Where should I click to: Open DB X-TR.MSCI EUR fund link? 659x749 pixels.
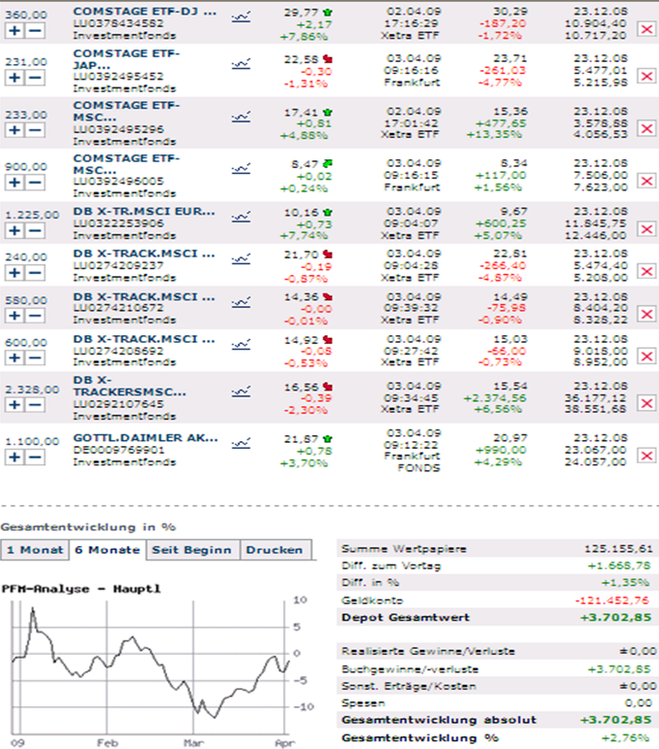pos(144,211)
